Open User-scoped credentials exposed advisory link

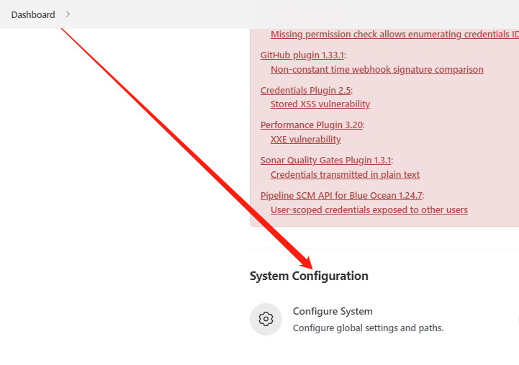point(369,210)
